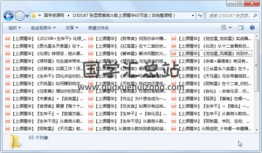Select MP4 icon of 《龙池星_凤阁星》找到你 file

pyautogui.click(x=174, y=54)
